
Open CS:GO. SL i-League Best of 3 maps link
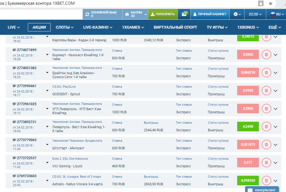77,177
